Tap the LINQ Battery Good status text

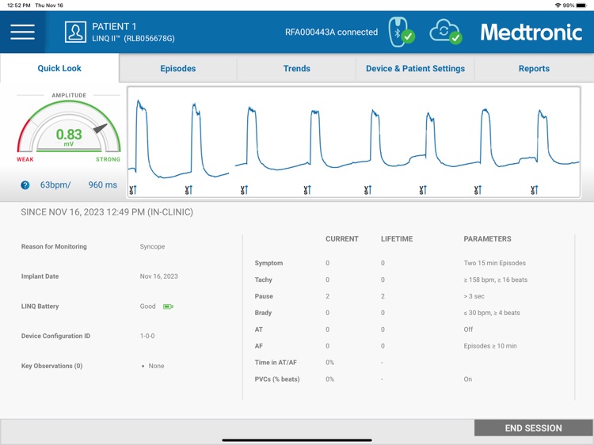148,306
